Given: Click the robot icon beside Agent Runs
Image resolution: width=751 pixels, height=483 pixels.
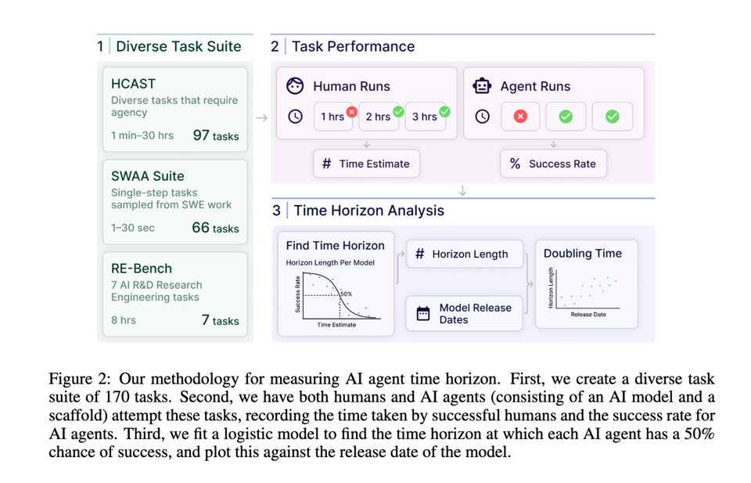Looking at the screenshot, I should (482, 86).
